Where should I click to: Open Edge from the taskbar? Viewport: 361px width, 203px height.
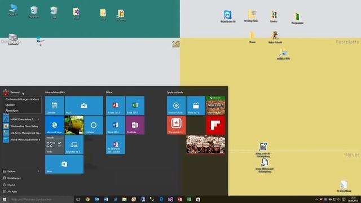(161, 199)
